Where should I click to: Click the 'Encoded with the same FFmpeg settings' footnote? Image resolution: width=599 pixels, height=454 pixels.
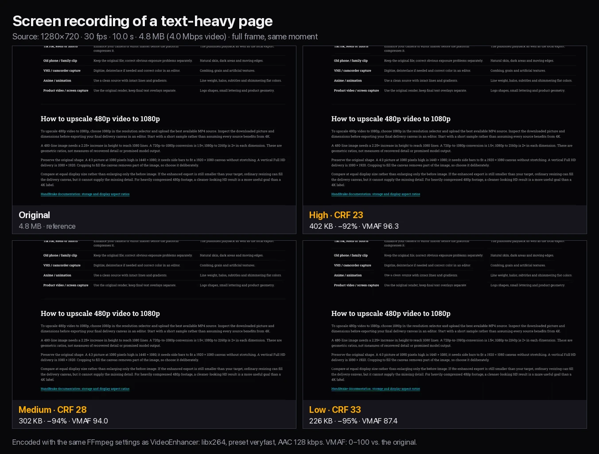[214, 442]
